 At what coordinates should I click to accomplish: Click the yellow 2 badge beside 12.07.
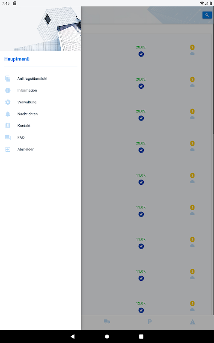(x=192, y=304)
